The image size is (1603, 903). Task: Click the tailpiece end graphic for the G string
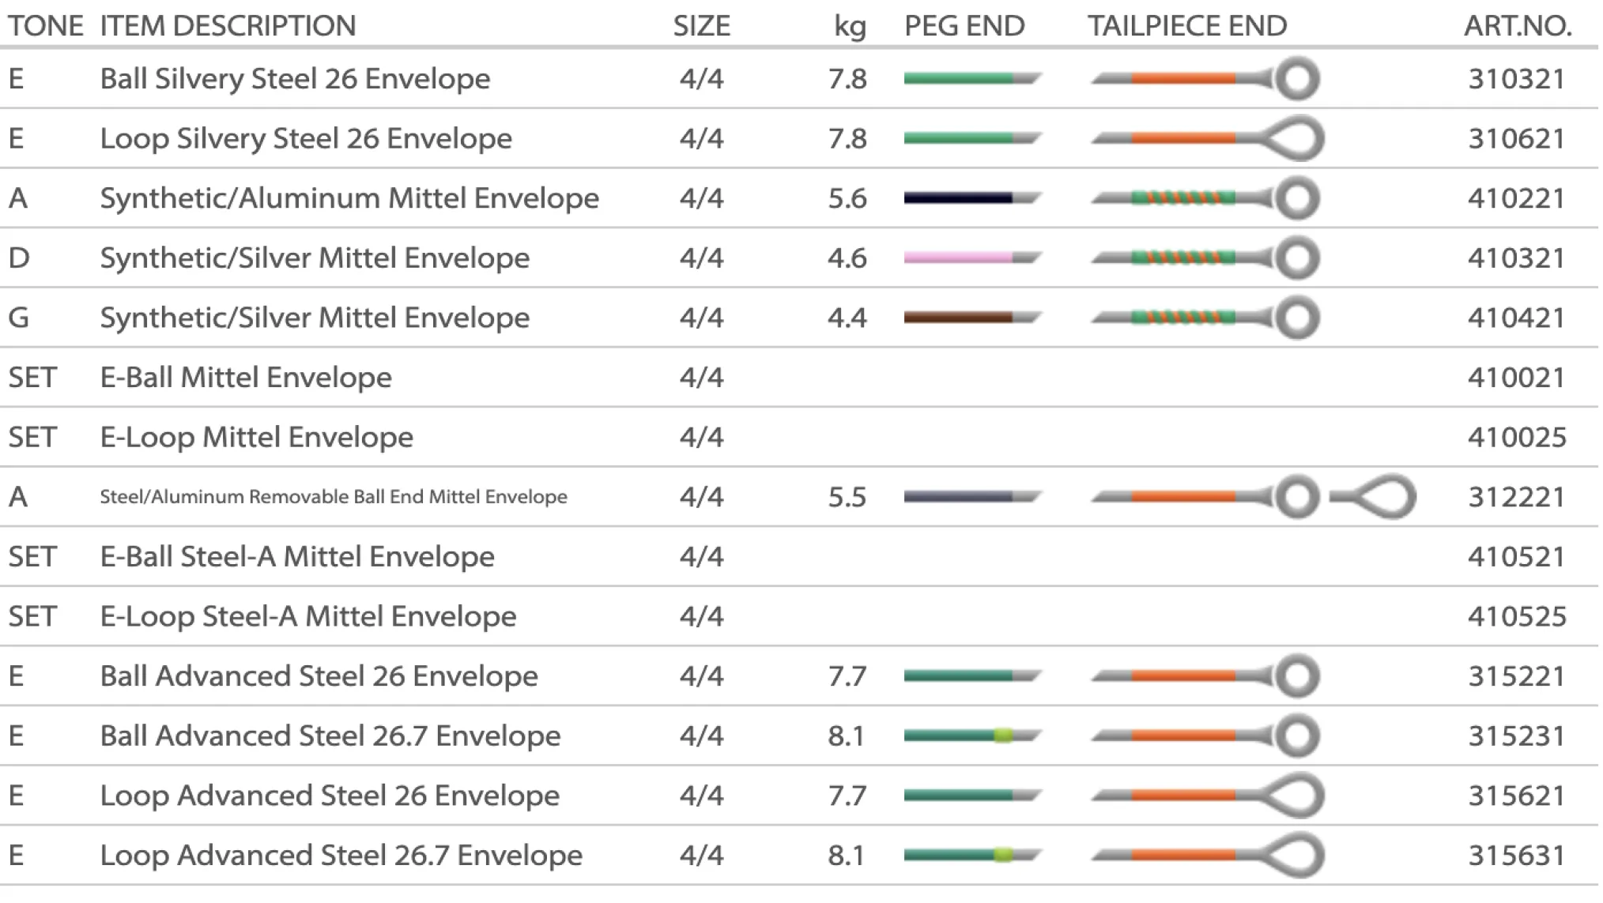(1205, 318)
